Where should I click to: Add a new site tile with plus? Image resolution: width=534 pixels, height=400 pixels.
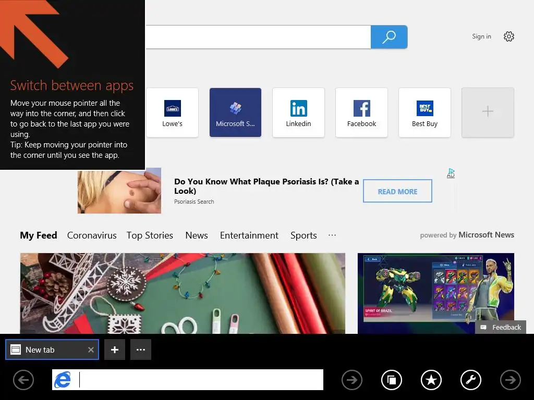point(488,113)
